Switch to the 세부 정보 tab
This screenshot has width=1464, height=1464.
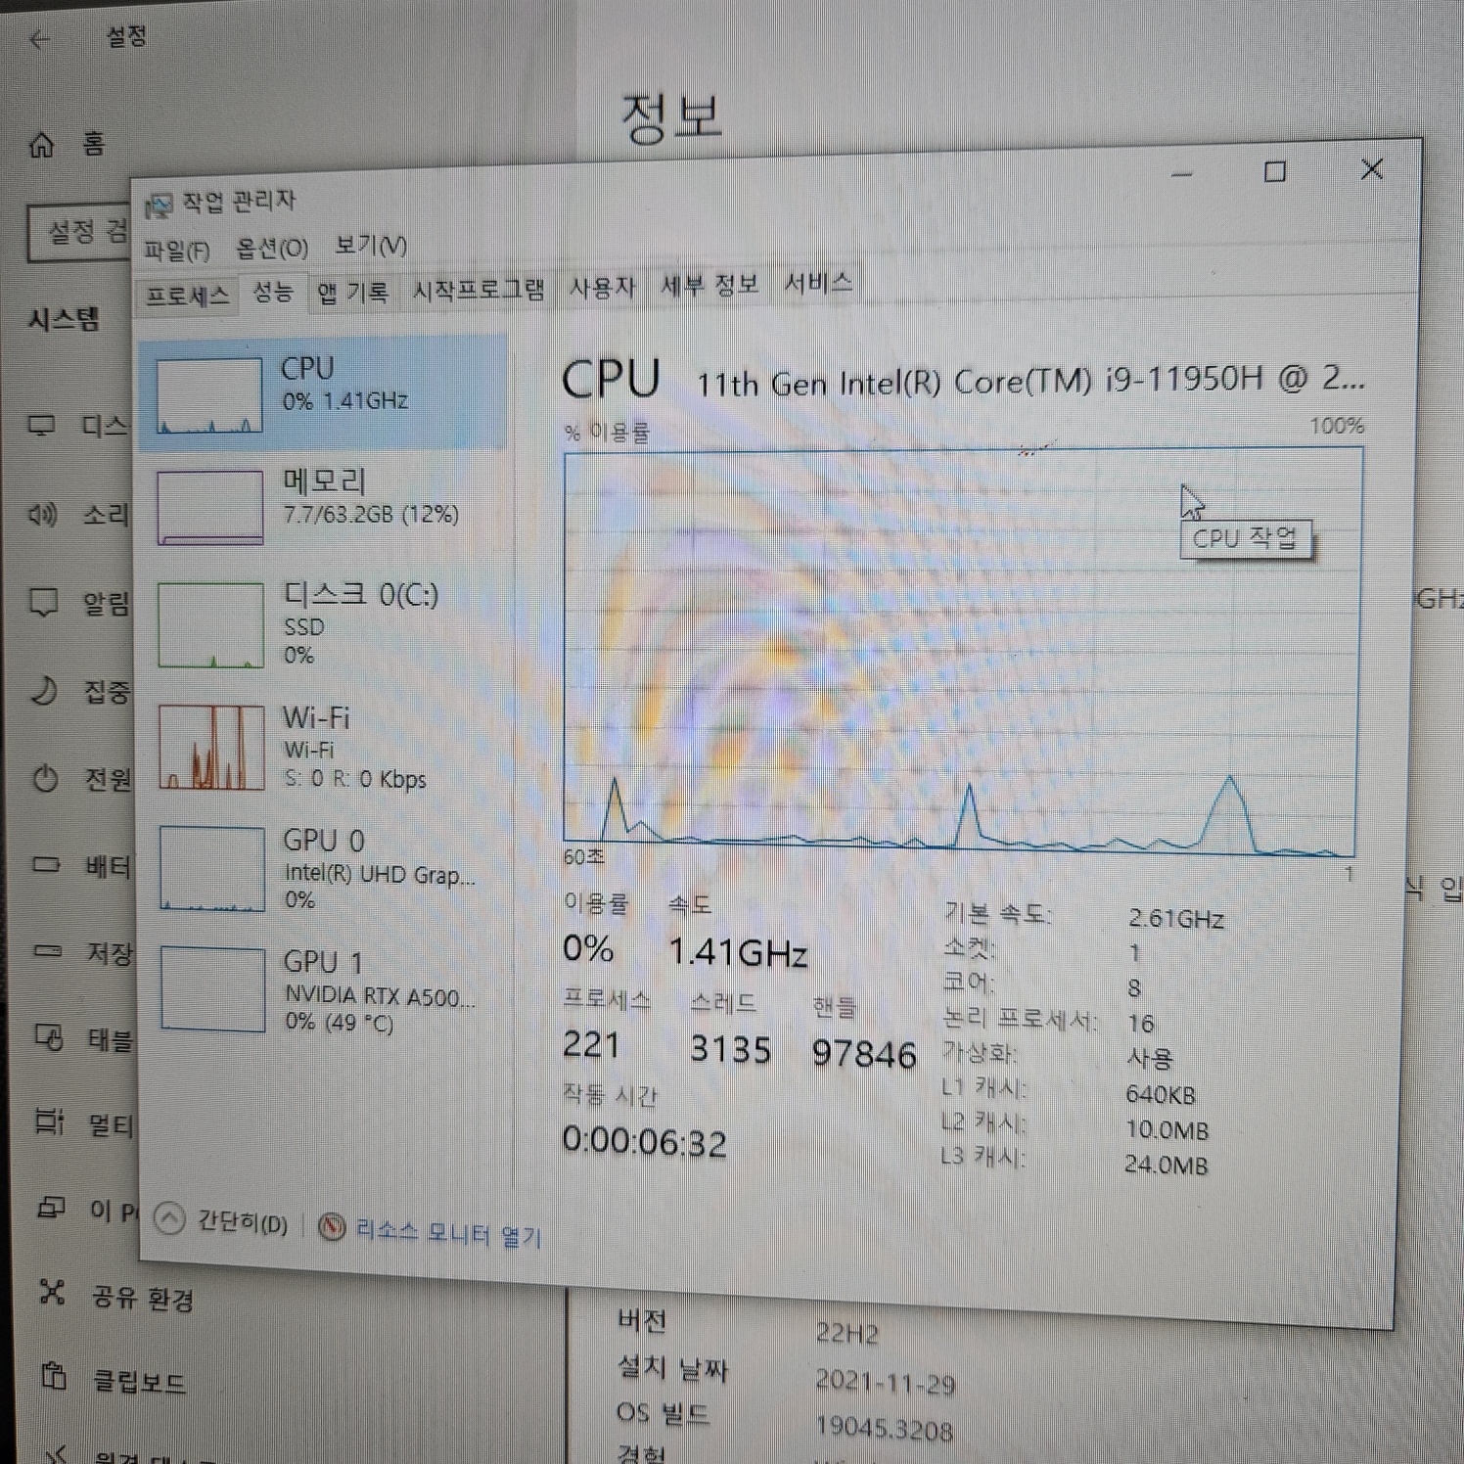click(709, 285)
